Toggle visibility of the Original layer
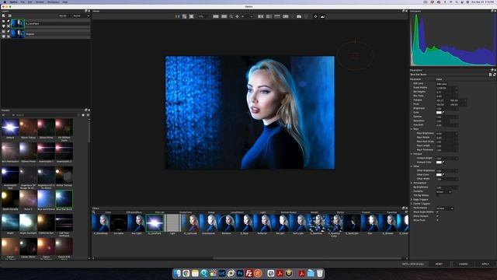The width and height of the screenshot is (497, 280). [3, 32]
